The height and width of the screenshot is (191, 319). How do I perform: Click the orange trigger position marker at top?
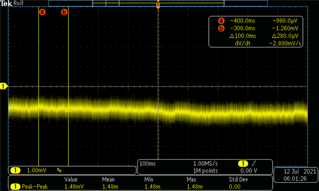coord(158,5)
